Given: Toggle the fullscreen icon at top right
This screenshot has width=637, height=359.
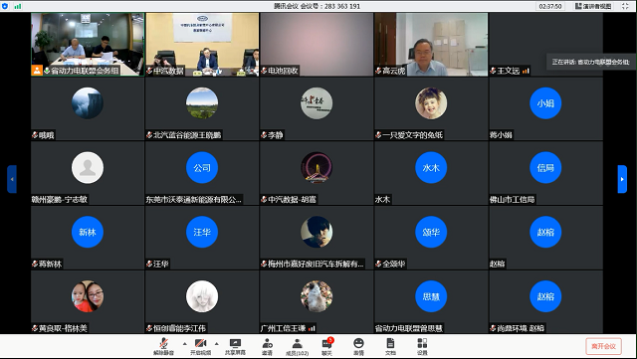Looking at the screenshot, I should point(625,6).
